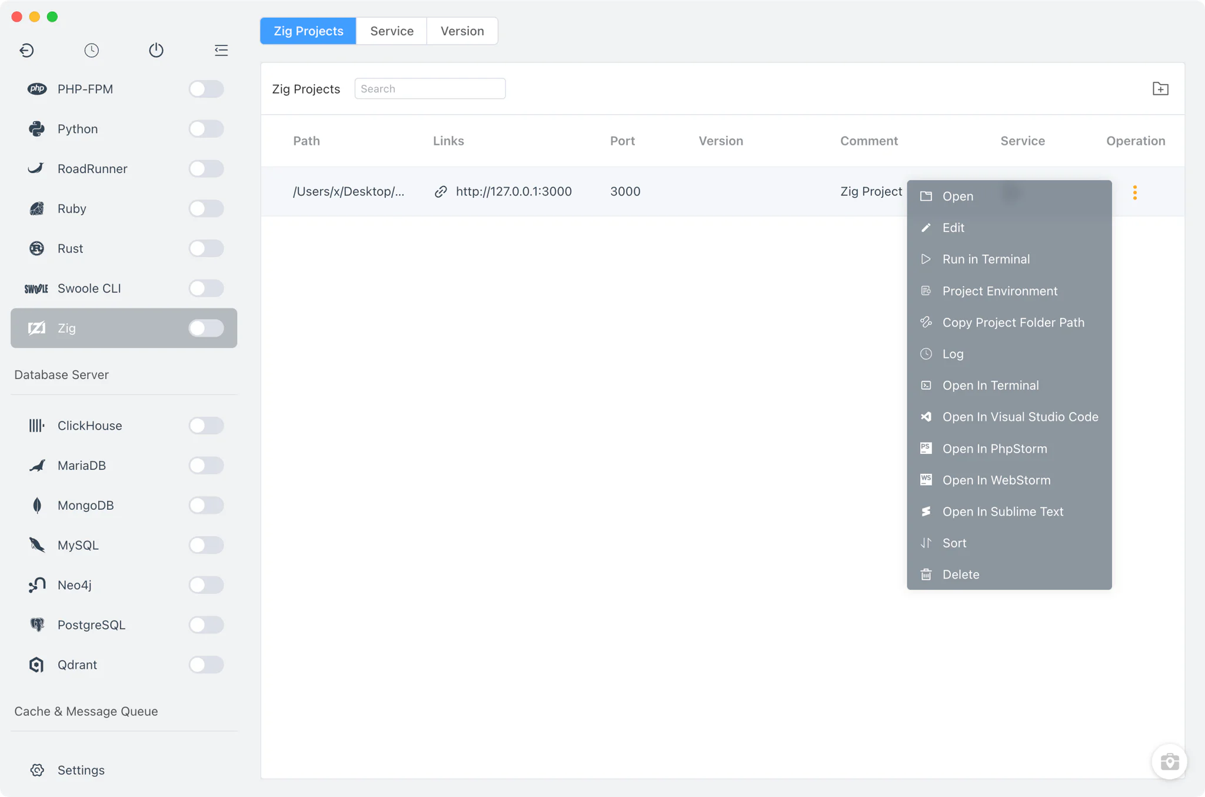Choose Open from the context menu
The width and height of the screenshot is (1205, 797).
(1009, 196)
